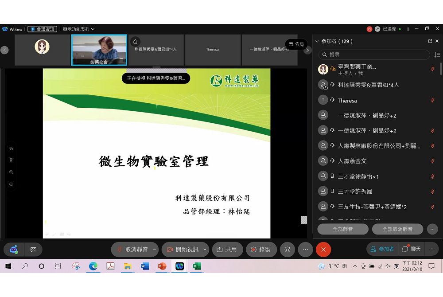Toggle the 參加者 participants panel
Viewport: 443px width, 297px height.
coord(382,249)
